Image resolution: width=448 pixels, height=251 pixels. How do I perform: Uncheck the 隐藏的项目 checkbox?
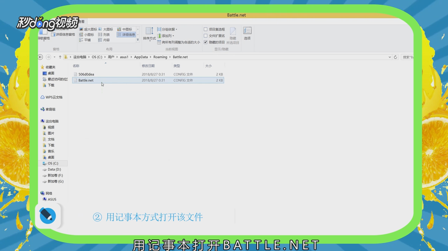[x=206, y=42]
